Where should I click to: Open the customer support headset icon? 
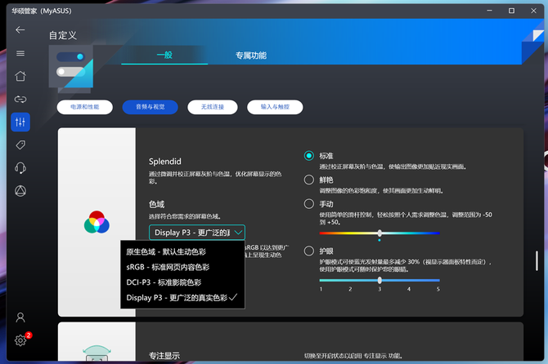[x=20, y=168]
